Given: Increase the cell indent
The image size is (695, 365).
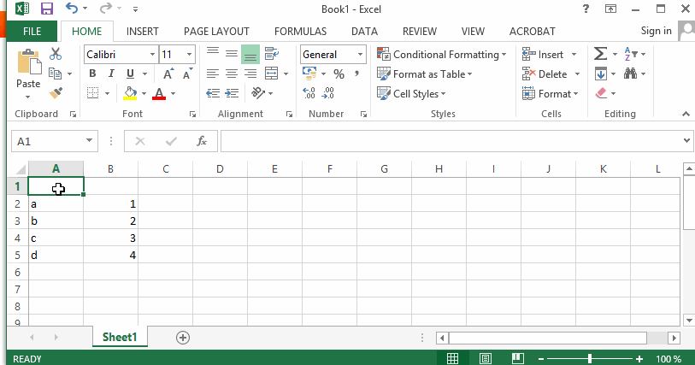Looking at the screenshot, I should click(x=232, y=93).
